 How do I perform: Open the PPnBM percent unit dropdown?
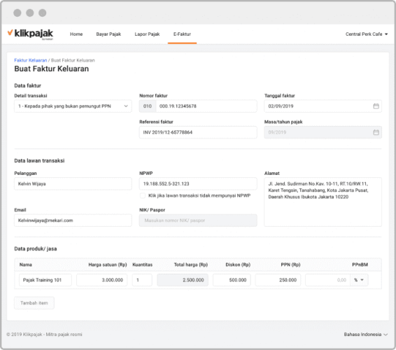[x=359, y=280]
